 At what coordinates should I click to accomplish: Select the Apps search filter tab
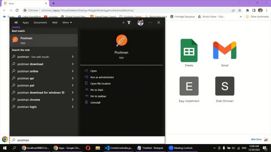[x=25, y=22]
